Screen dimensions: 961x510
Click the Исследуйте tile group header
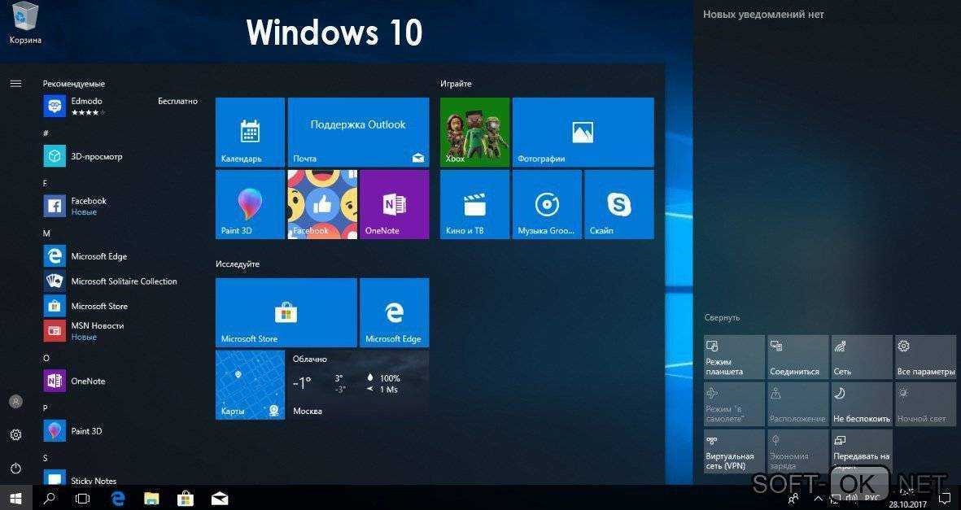tap(238, 264)
